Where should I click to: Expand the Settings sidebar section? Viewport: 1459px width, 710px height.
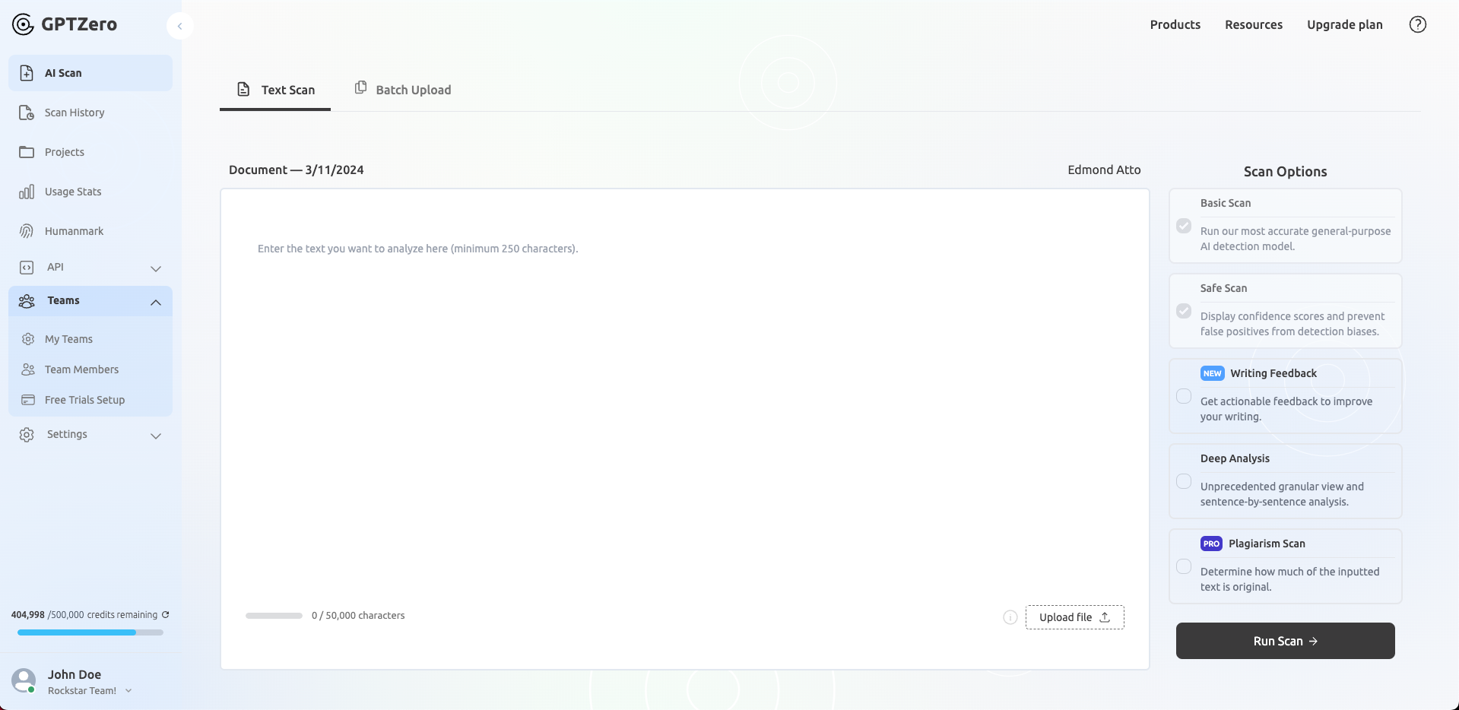coord(155,436)
